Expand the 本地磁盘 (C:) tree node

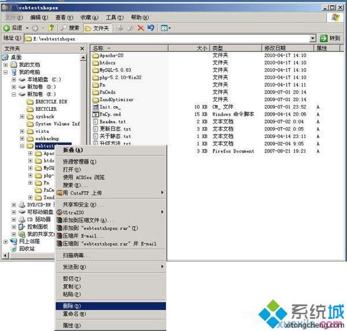(14, 79)
